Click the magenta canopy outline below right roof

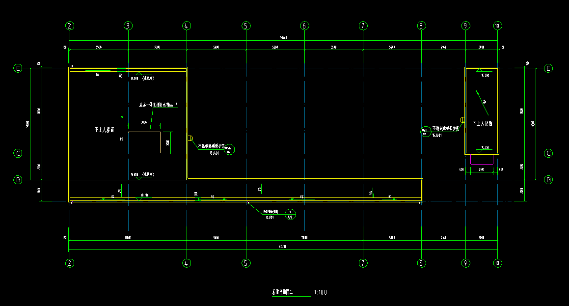coord(482,160)
